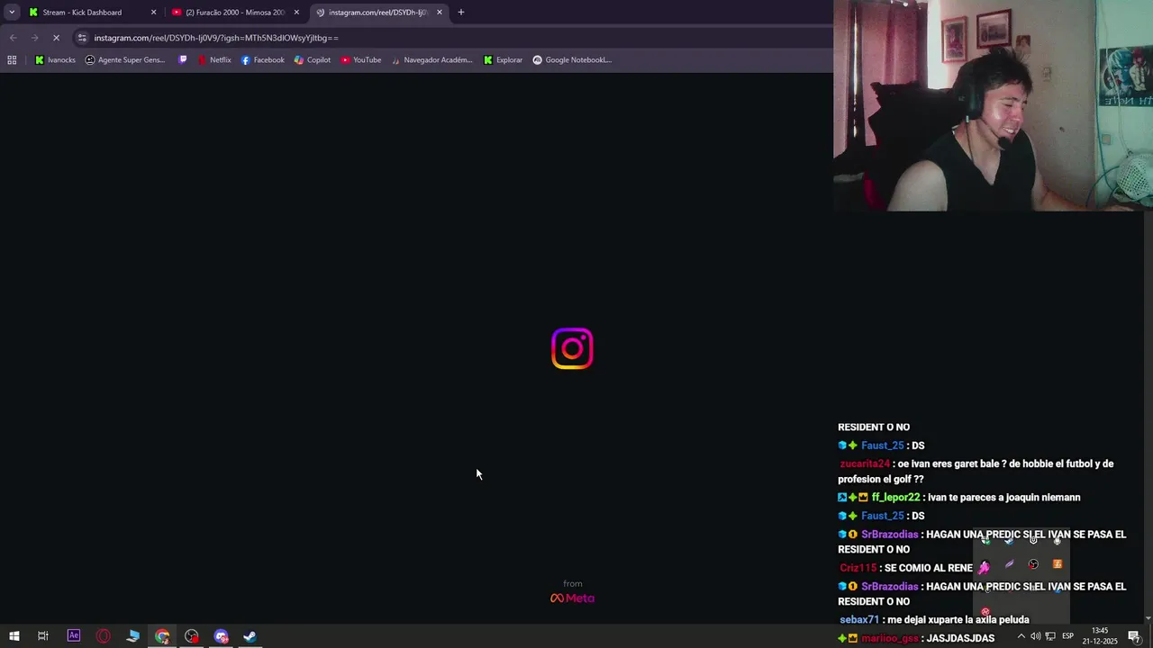
Task: Open the notification center with 7 notifications
Action: pyautogui.click(x=1134, y=636)
